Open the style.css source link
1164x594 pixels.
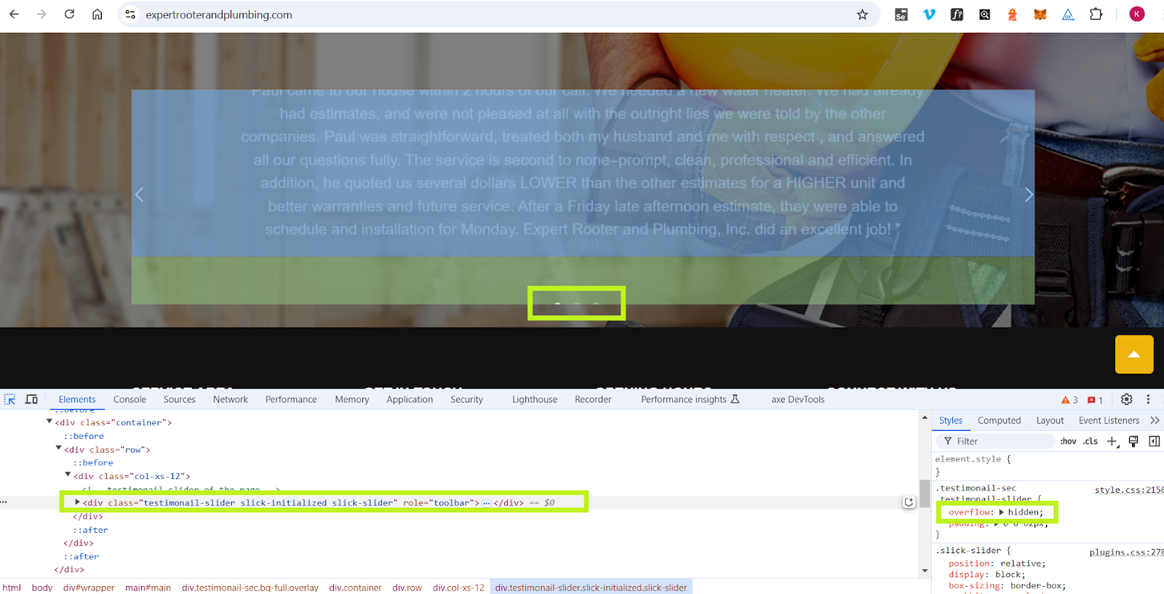pos(1128,490)
